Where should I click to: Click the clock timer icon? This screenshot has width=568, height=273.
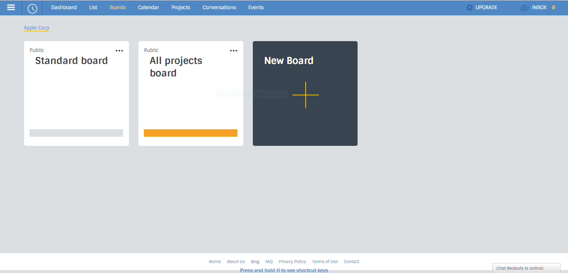tap(32, 8)
